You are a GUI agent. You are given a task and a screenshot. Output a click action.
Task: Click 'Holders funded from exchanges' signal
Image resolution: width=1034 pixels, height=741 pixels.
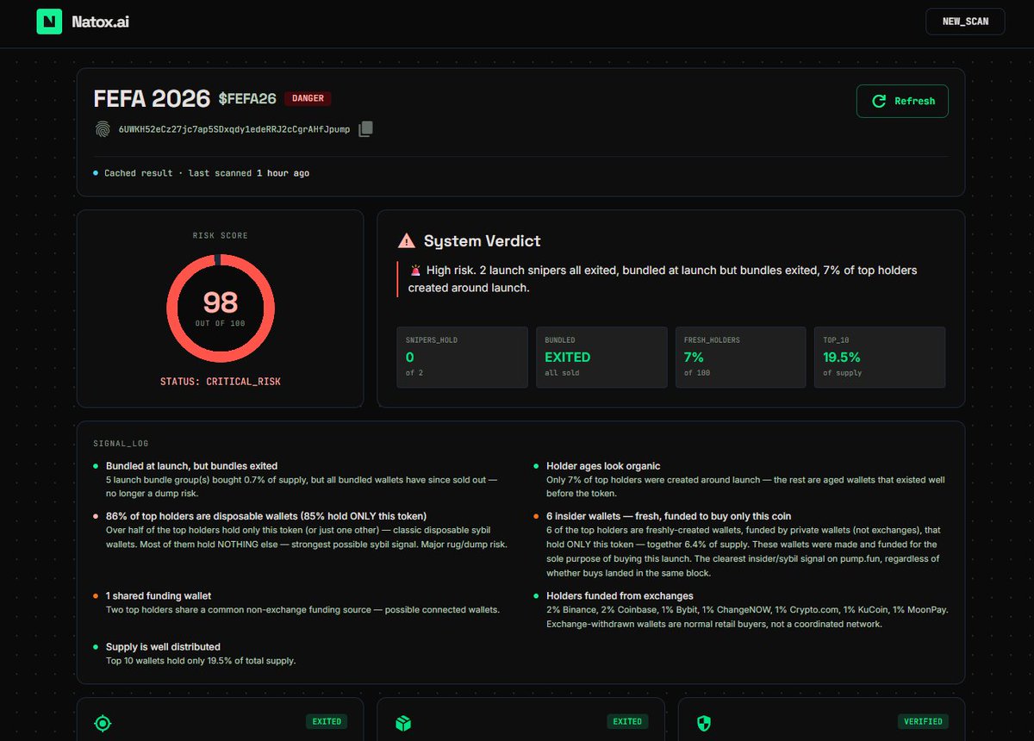tap(620, 596)
